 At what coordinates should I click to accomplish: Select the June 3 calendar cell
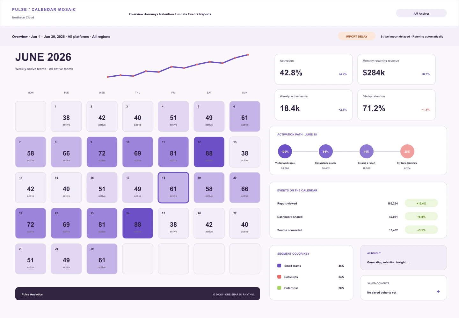(x=138, y=116)
